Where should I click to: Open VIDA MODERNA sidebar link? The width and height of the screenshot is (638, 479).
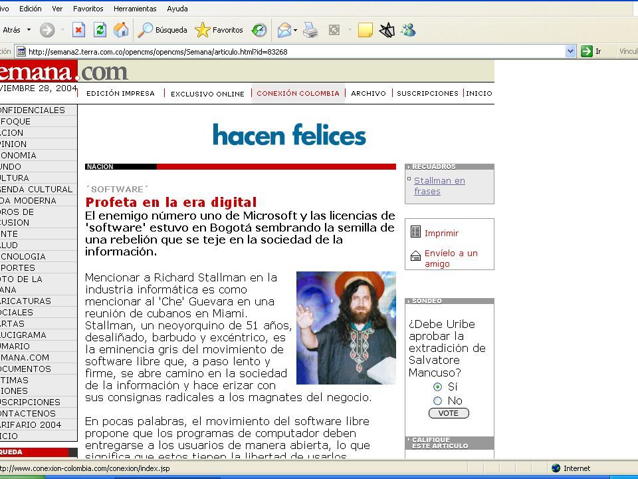pos(29,200)
